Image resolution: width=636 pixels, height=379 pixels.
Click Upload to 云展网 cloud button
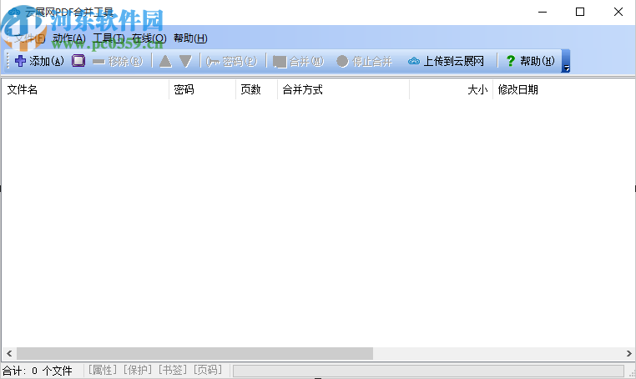pos(447,61)
